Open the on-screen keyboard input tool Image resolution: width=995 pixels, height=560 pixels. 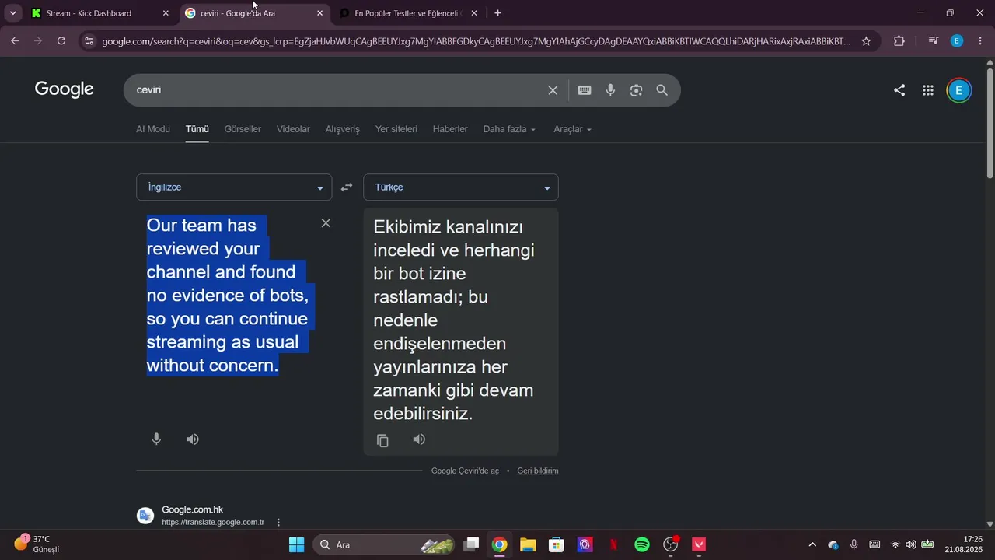pyautogui.click(x=585, y=90)
